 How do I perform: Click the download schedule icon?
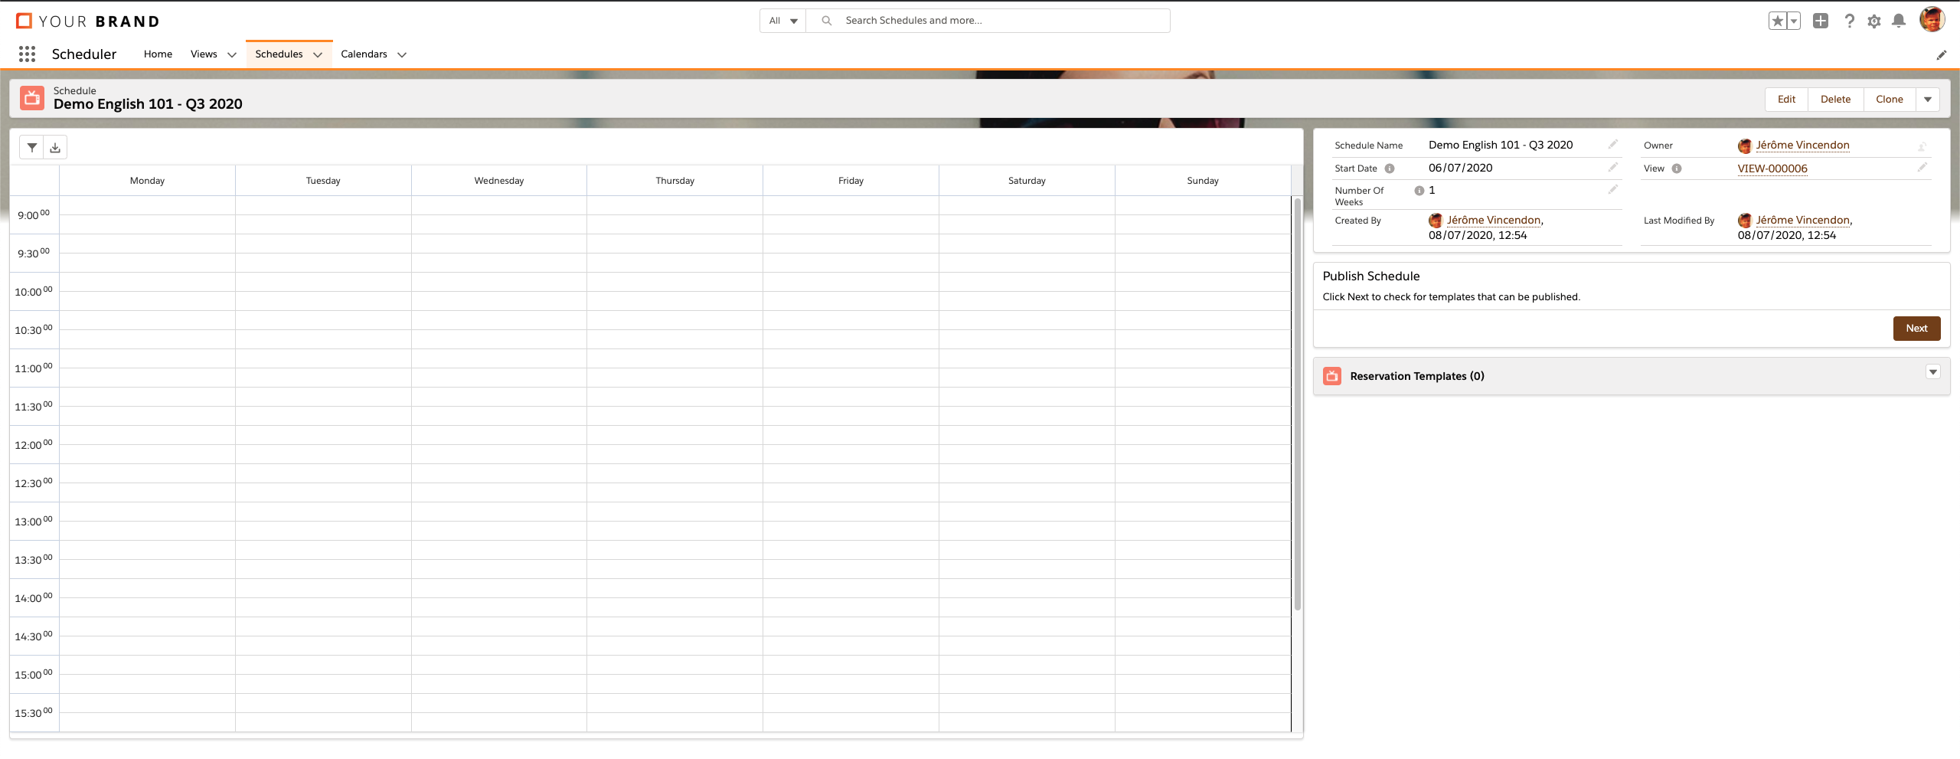pos(55,146)
